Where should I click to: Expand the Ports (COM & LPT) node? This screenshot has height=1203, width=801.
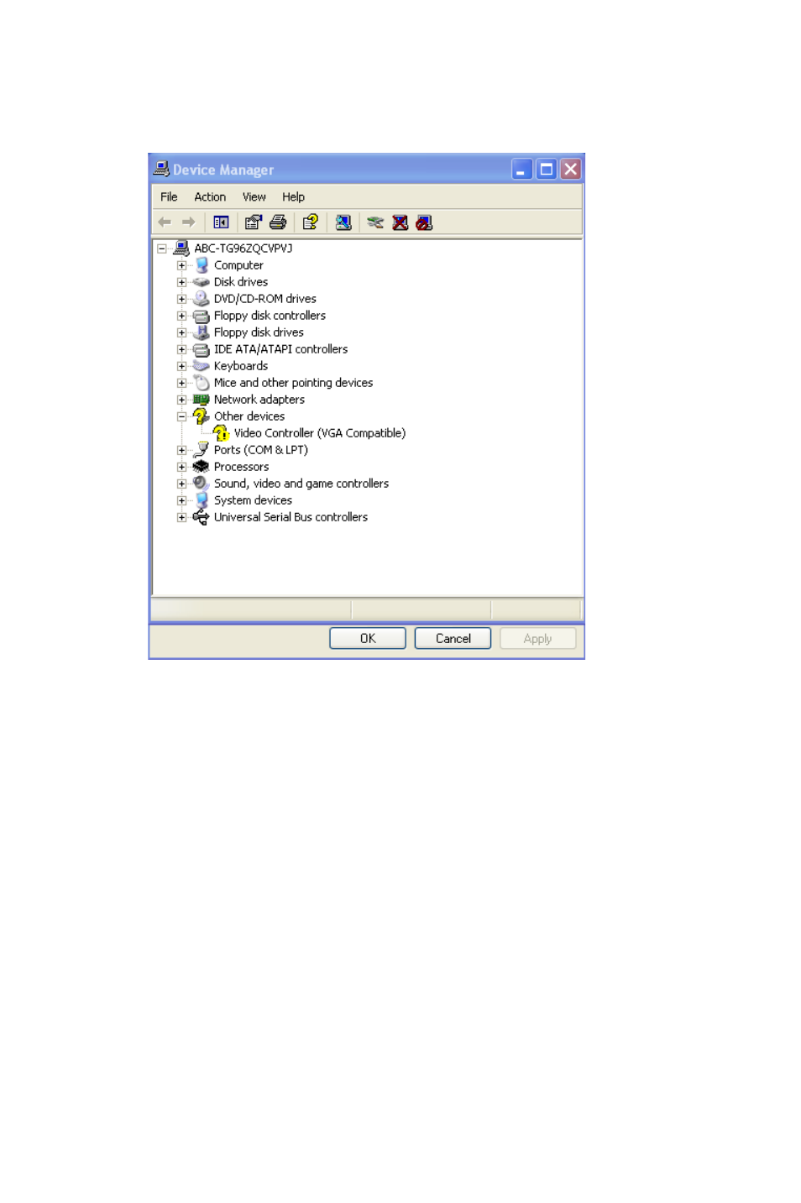point(181,450)
